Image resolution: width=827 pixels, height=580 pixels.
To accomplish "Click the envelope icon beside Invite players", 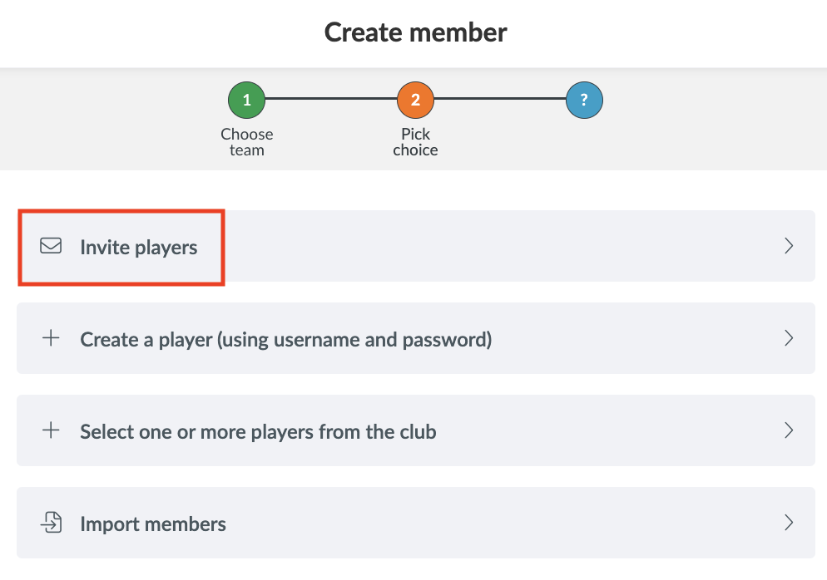I will click(x=51, y=246).
